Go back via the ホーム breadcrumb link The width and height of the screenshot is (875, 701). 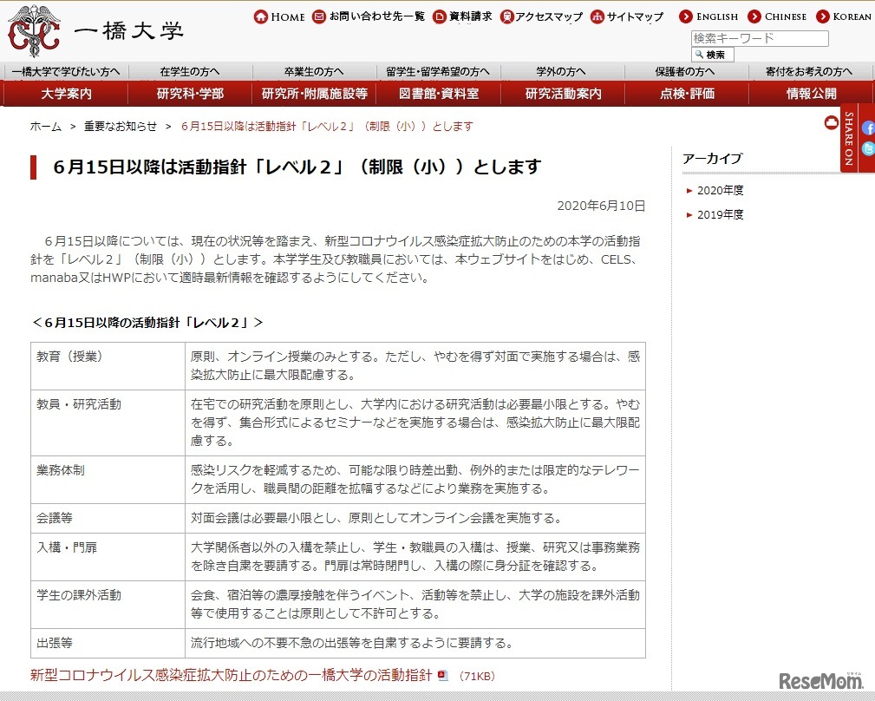click(44, 126)
